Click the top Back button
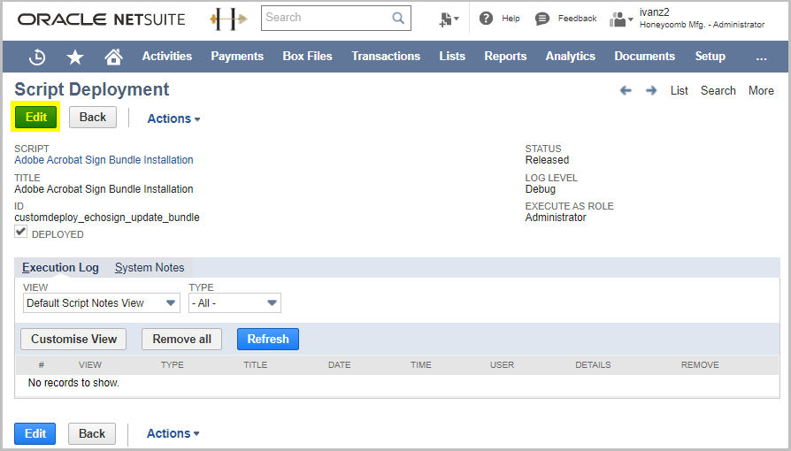791x451 pixels. click(x=93, y=117)
